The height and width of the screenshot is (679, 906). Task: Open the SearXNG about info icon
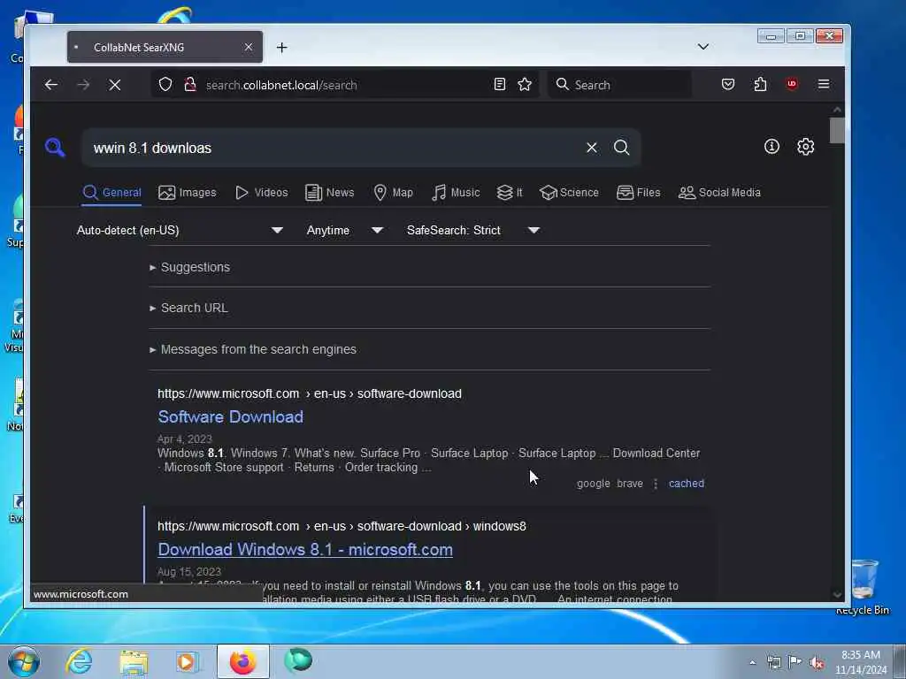772,147
